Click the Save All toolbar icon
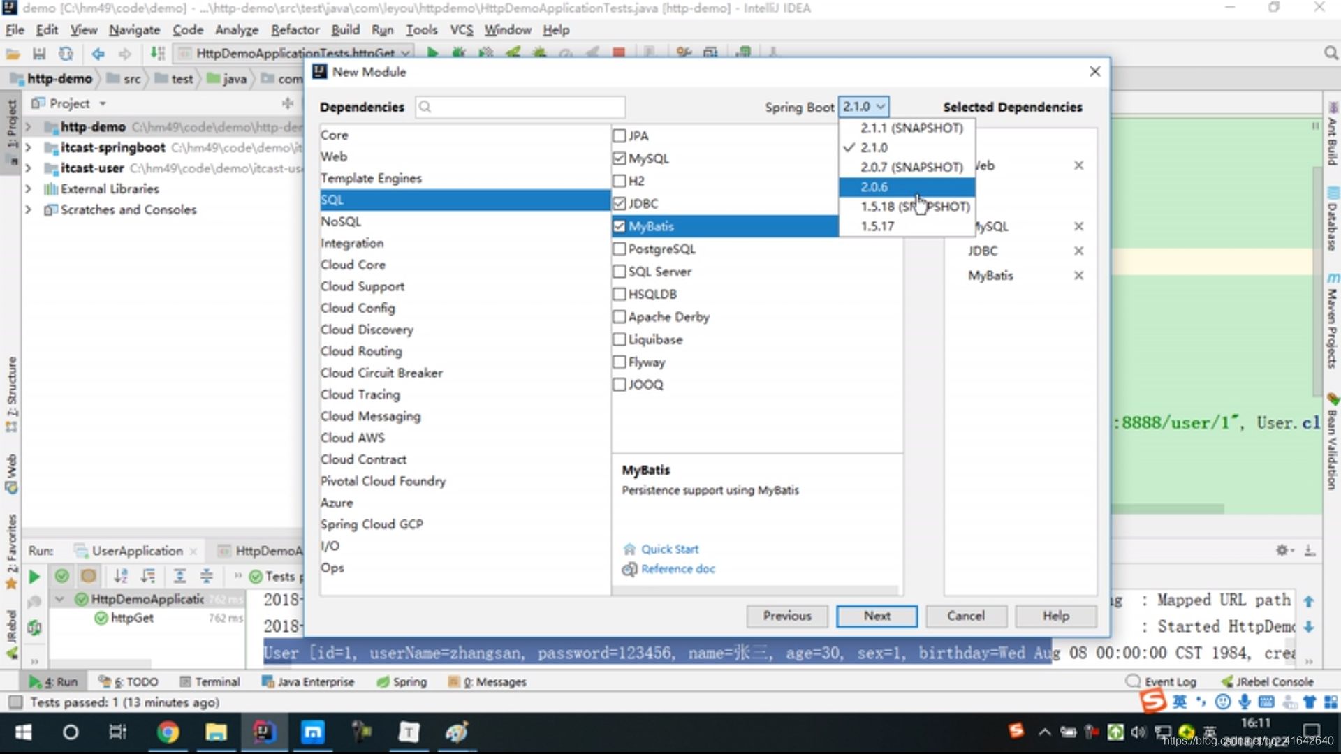Image resolution: width=1341 pixels, height=754 pixels. [x=39, y=53]
